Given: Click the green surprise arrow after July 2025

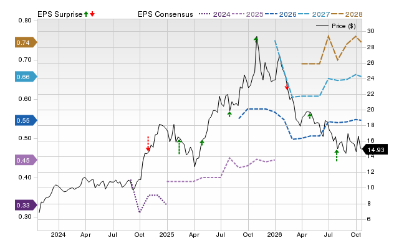Looking at the screenshot, I should coord(229,114).
